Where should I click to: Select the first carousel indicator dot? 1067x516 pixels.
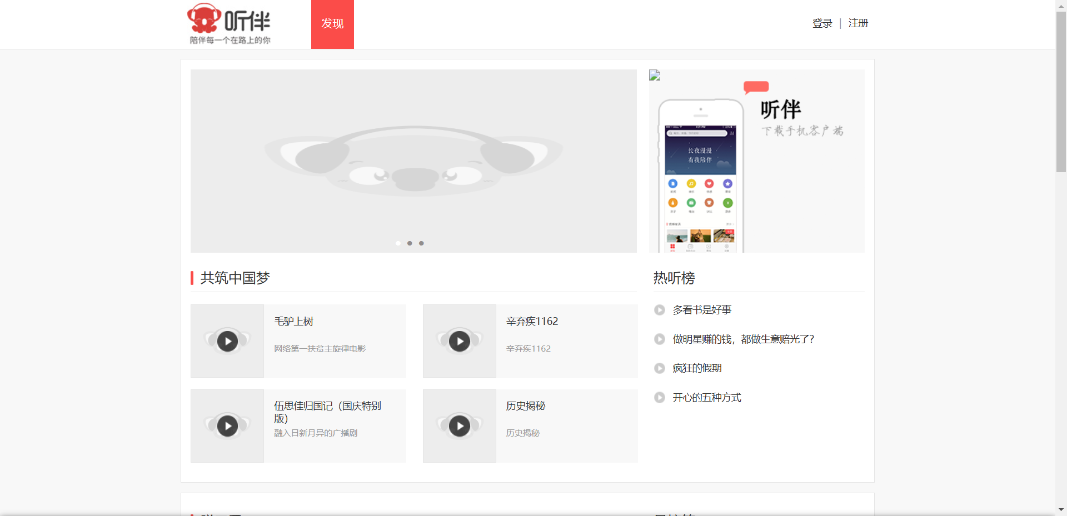coord(398,243)
